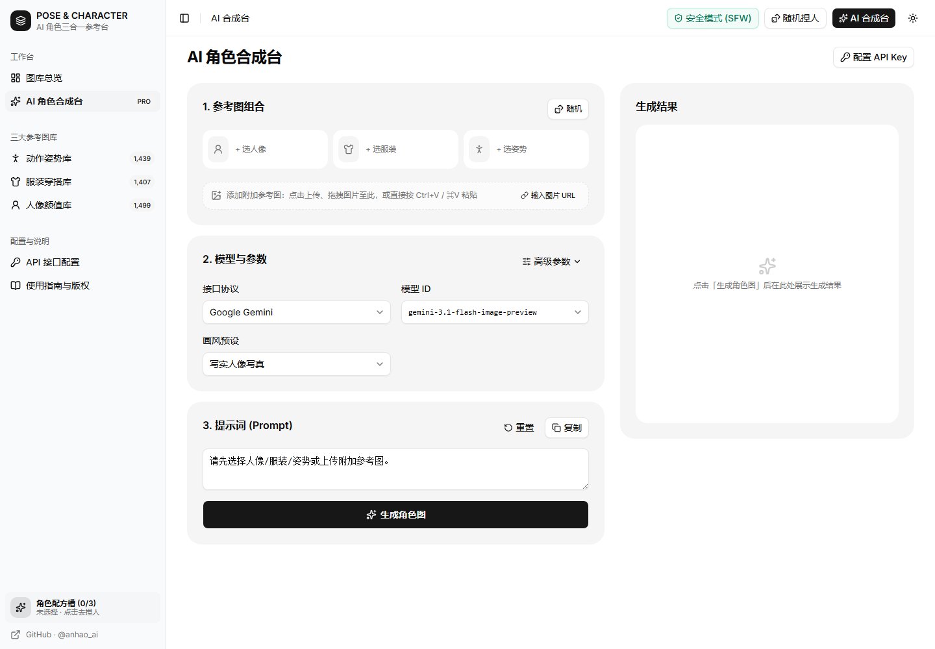The width and height of the screenshot is (935, 649).
Task: Open 人像颜值库 library
Action: click(82, 205)
